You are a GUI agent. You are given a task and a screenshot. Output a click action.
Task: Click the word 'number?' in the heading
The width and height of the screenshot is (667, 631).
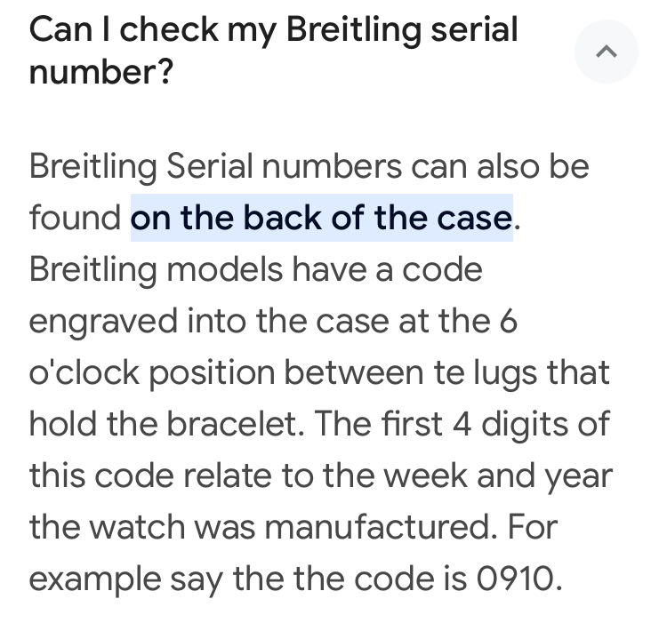click(x=100, y=72)
